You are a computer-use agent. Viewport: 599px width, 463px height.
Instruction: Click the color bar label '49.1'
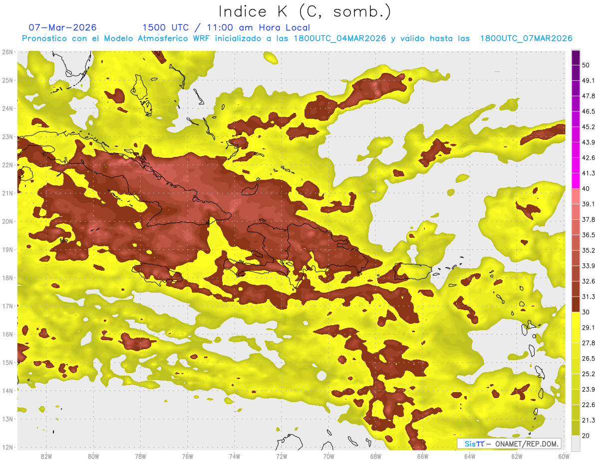tap(589, 80)
